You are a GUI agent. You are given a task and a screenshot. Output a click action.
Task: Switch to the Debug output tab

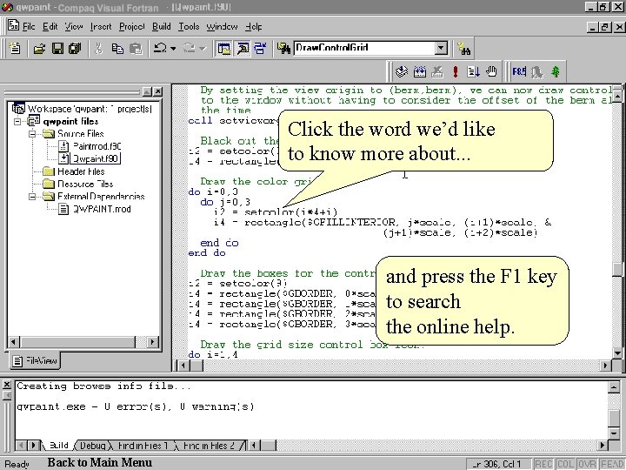[x=93, y=446]
